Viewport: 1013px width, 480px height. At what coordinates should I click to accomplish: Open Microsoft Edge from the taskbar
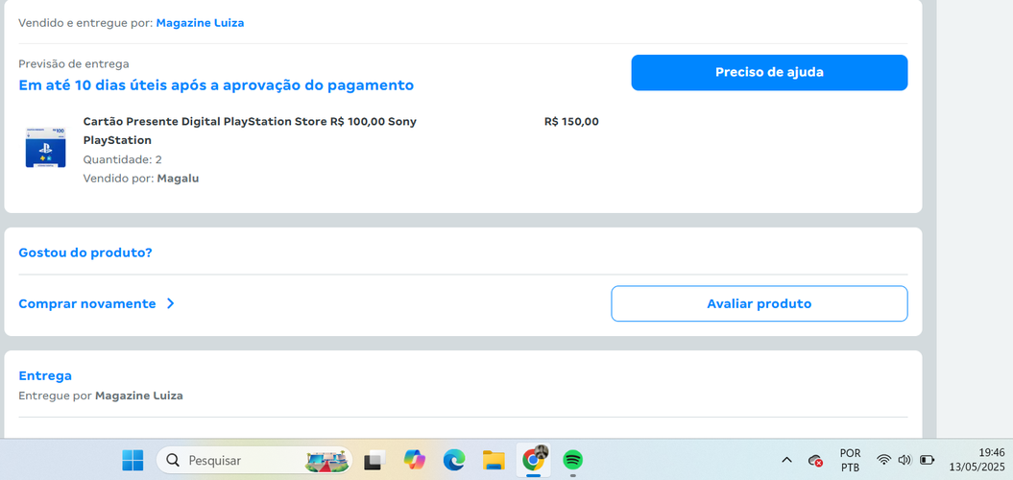click(x=454, y=461)
